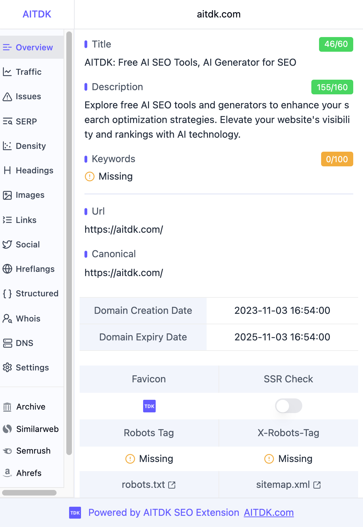Click the Url value under Url heading
The height and width of the screenshot is (527, 363).
pos(124,230)
